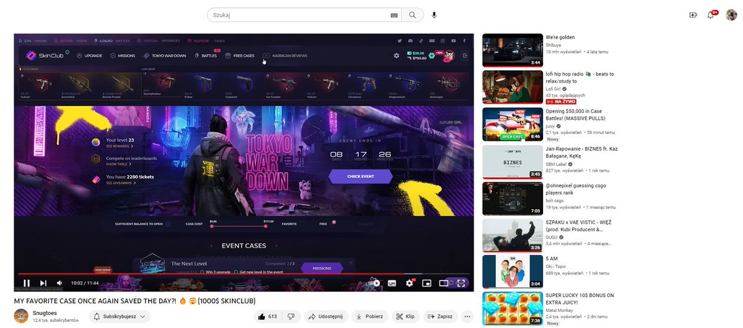Open the player settings gear
The width and height of the screenshot is (743, 328).
point(409,283)
